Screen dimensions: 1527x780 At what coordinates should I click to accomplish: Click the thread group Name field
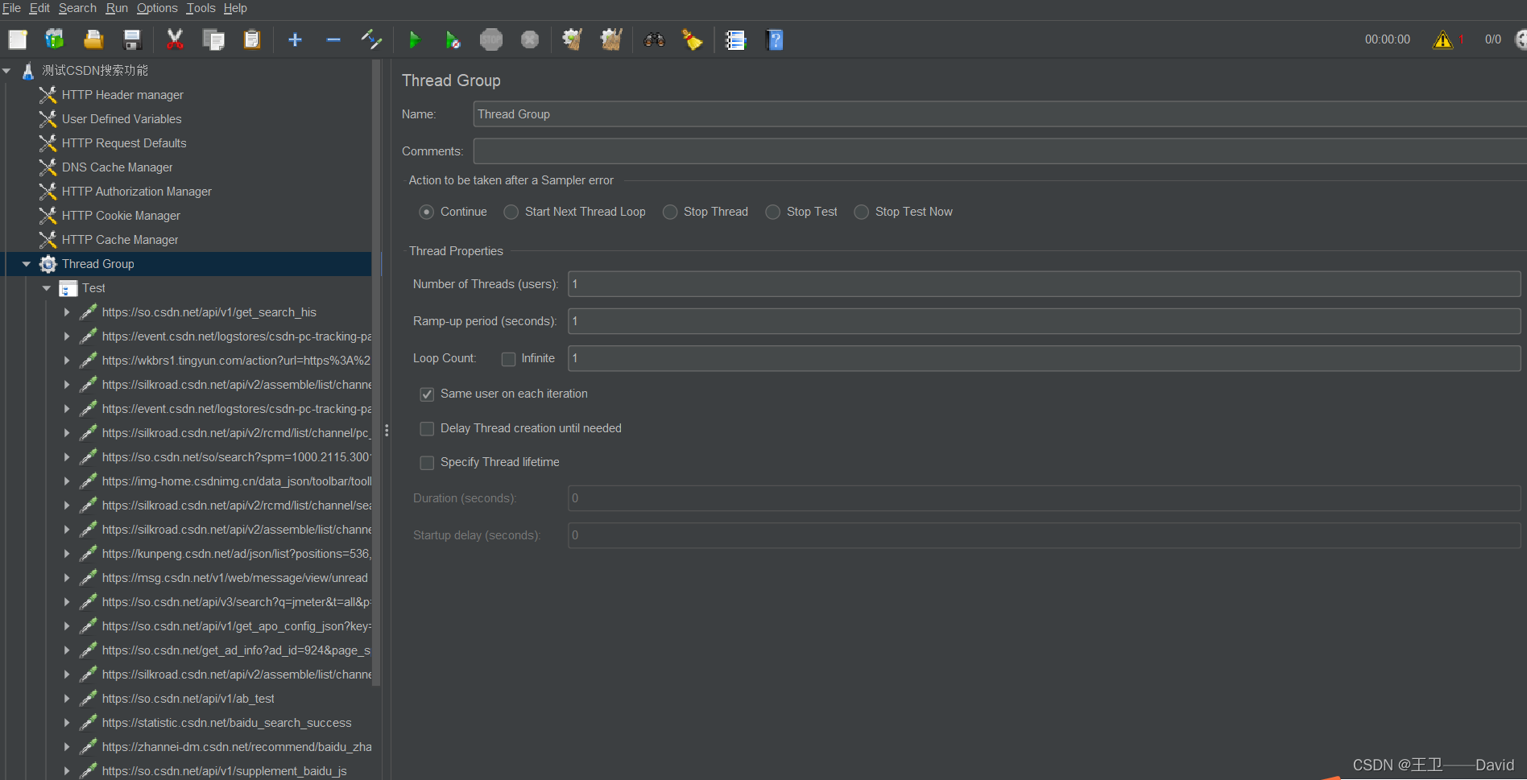[999, 114]
